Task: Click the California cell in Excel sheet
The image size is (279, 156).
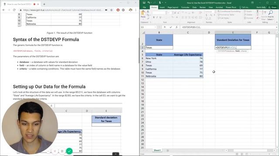Action: pos(159,69)
